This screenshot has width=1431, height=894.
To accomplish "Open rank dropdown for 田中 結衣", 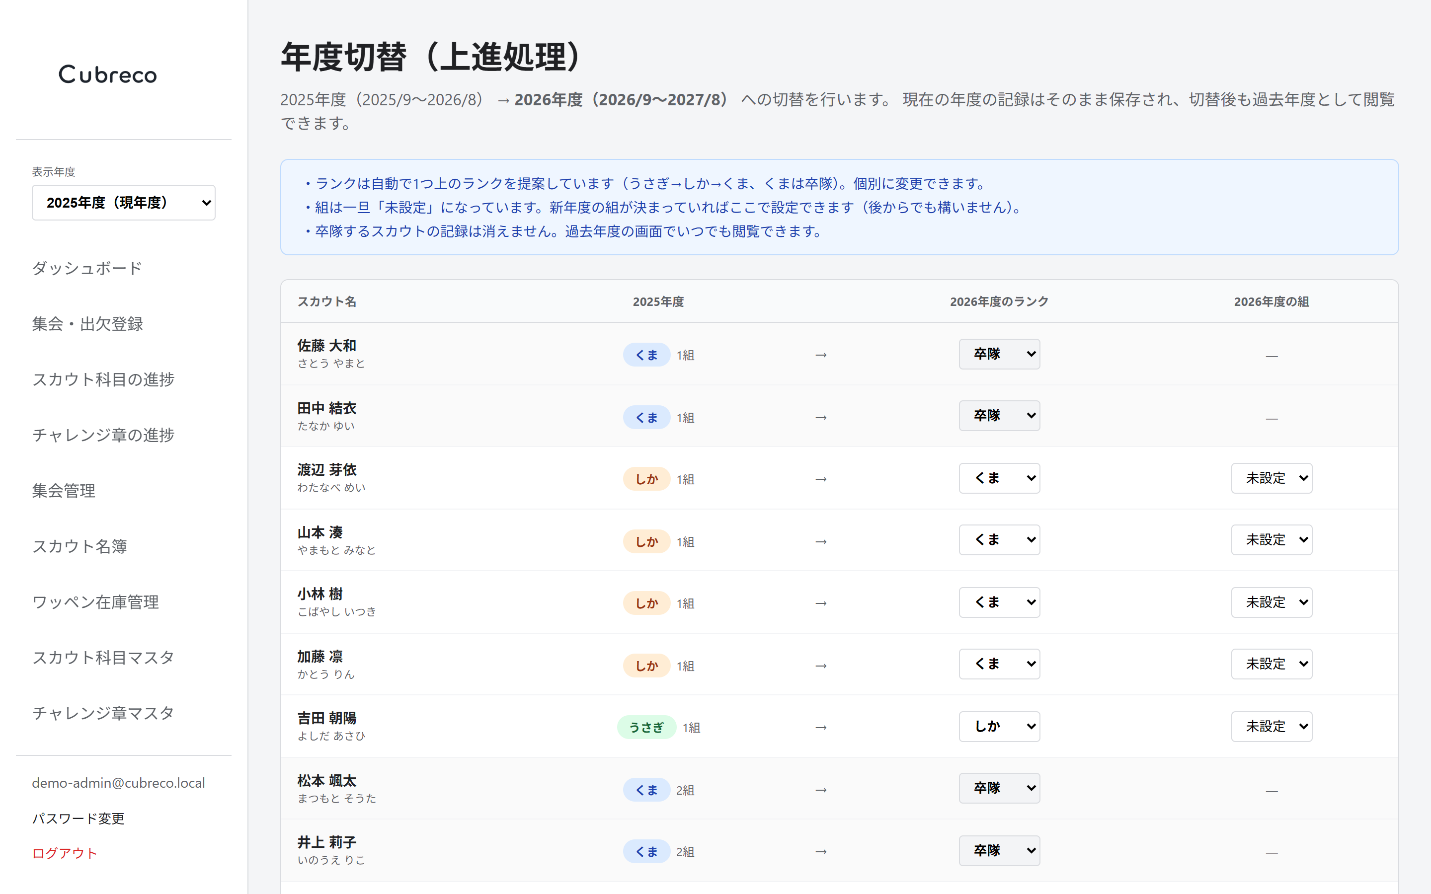I will click(999, 416).
